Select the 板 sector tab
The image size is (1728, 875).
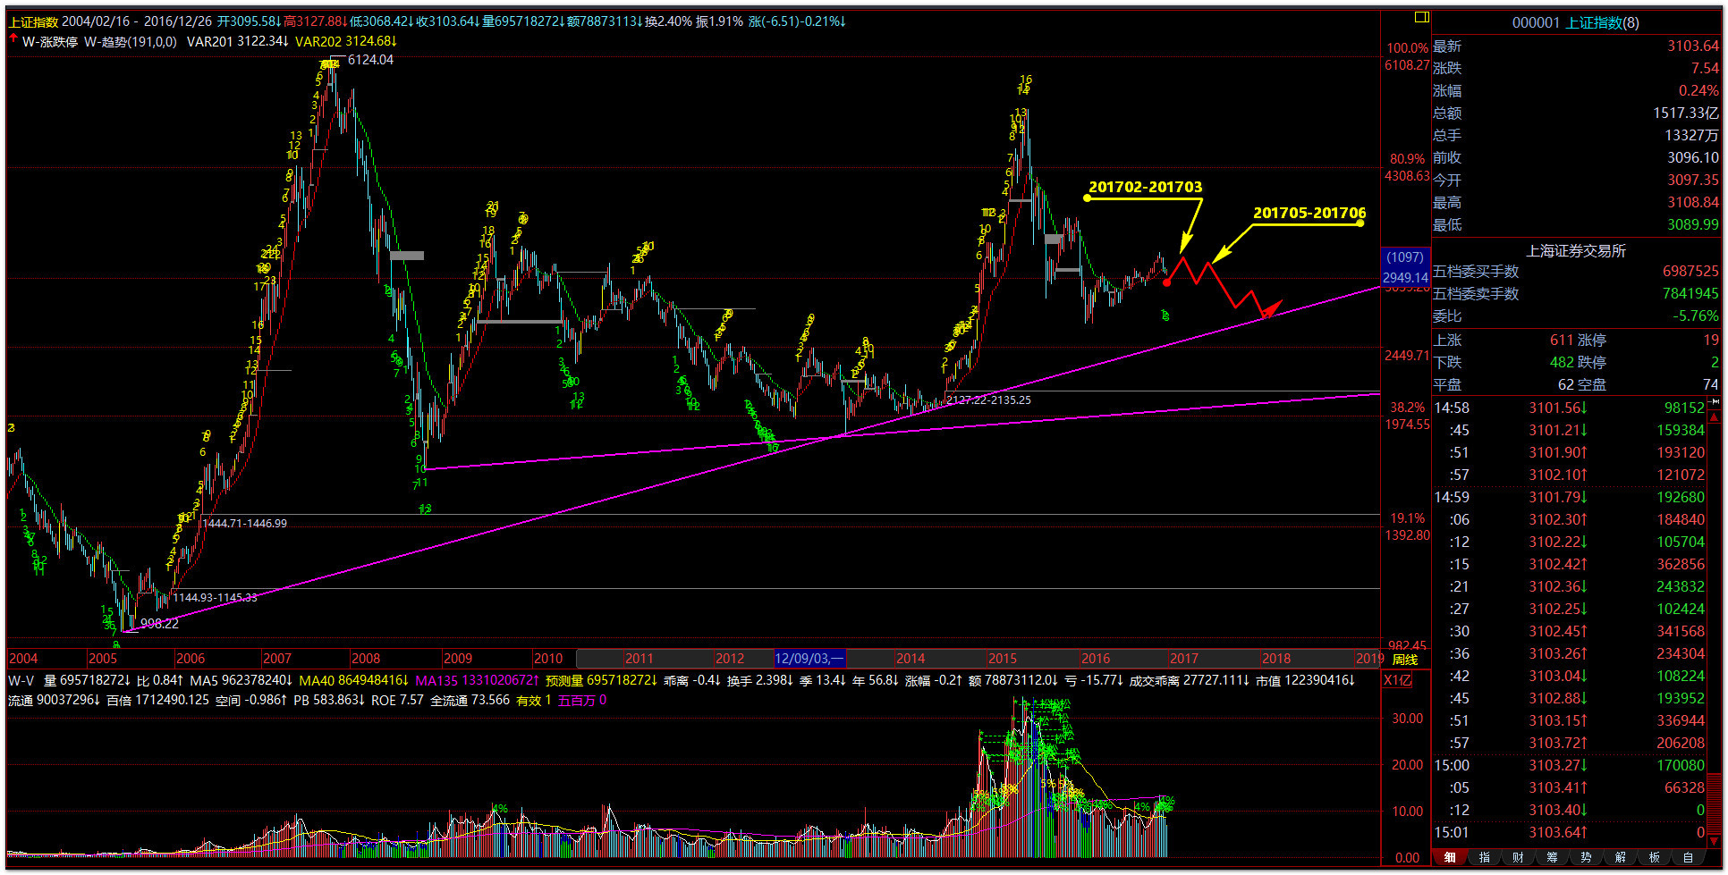(x=1654, y=857)
